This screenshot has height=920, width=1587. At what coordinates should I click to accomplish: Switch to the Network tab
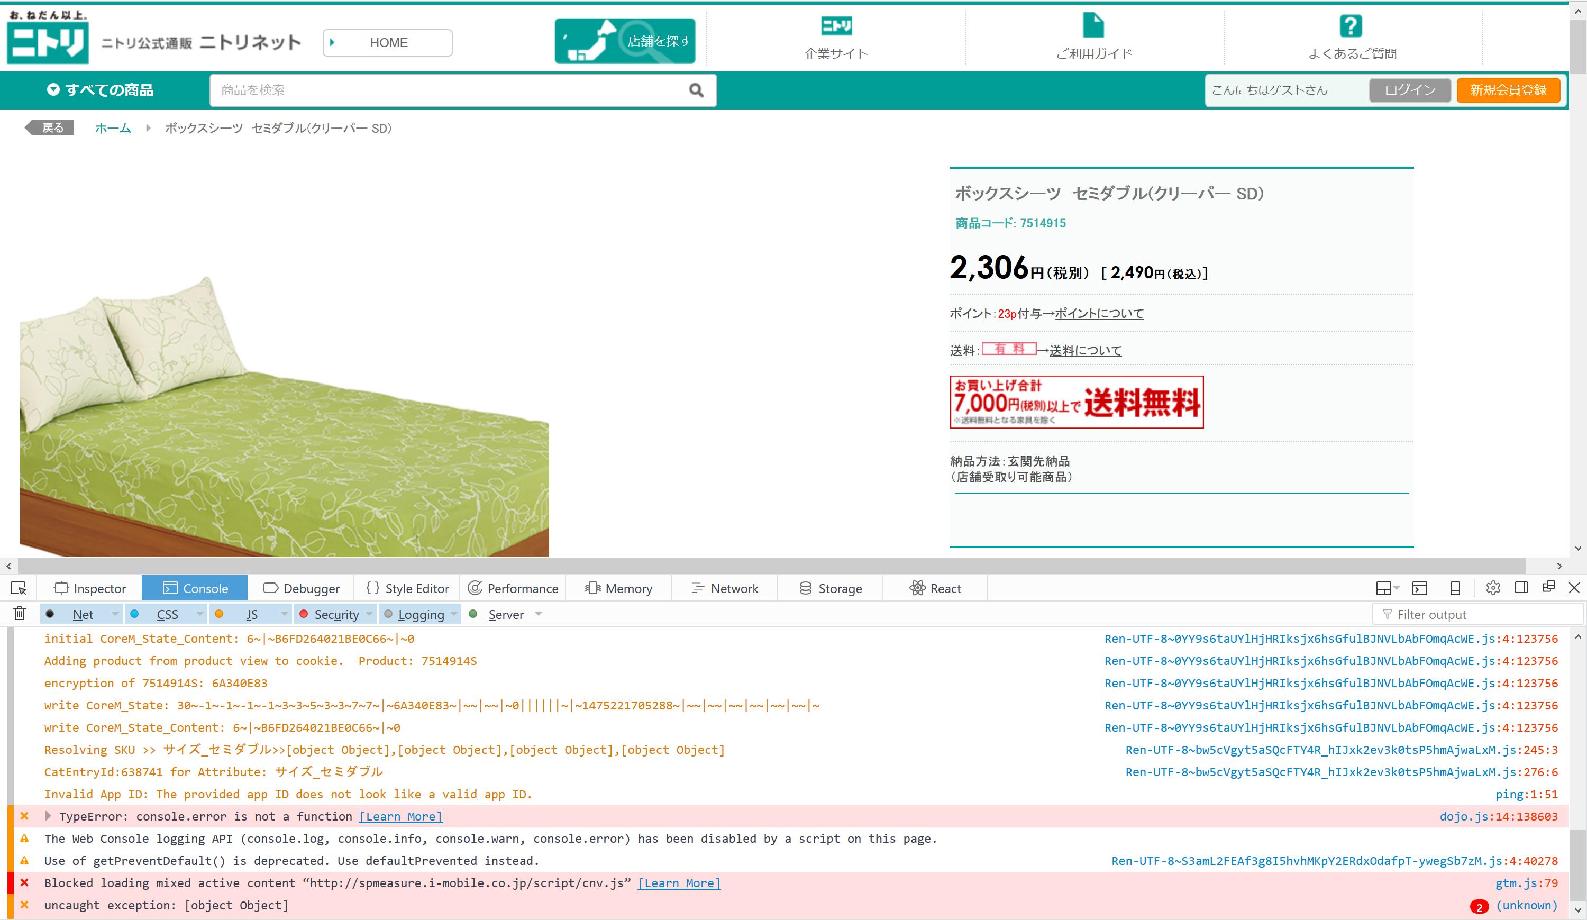tap(724, 588)
